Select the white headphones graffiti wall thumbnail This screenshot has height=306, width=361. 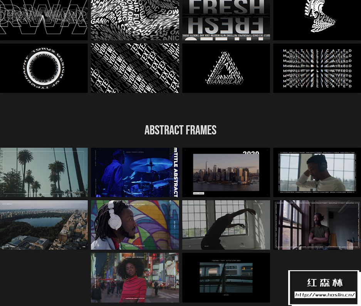135,225
